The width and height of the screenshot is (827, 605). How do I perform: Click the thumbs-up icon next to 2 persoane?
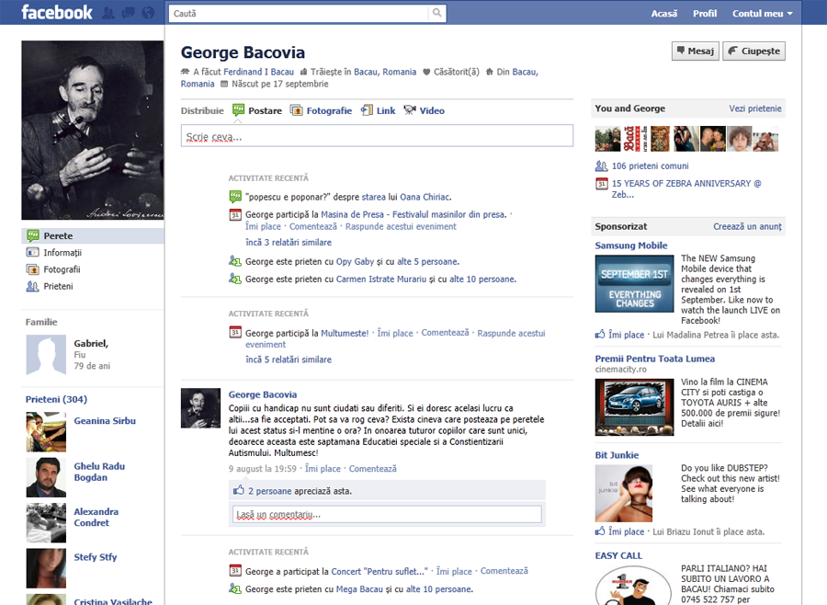pyautogui.click(x=239, y=490)
